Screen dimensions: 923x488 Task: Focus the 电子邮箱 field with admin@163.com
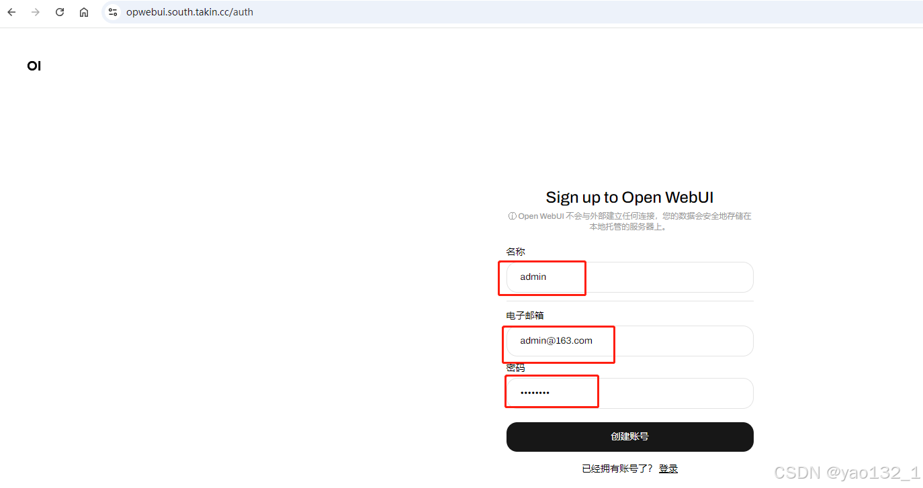[x=629, y=341]
